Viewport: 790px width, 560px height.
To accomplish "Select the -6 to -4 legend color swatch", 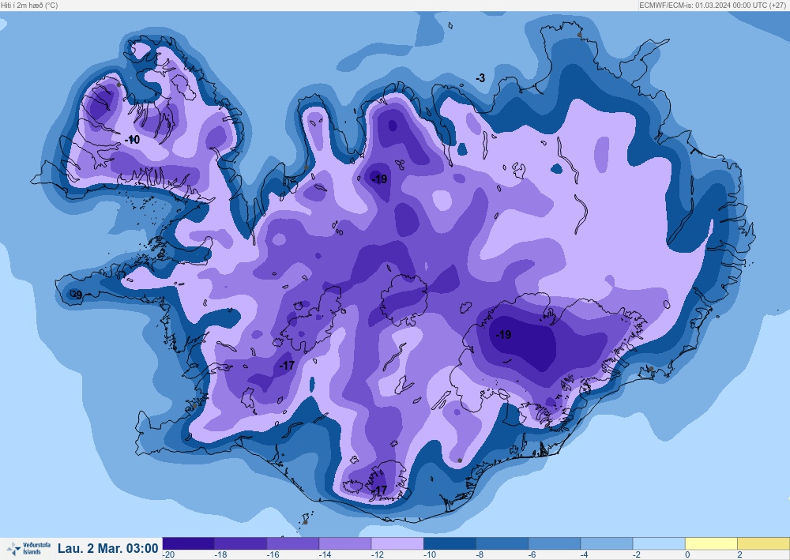I will pos(555,543).
